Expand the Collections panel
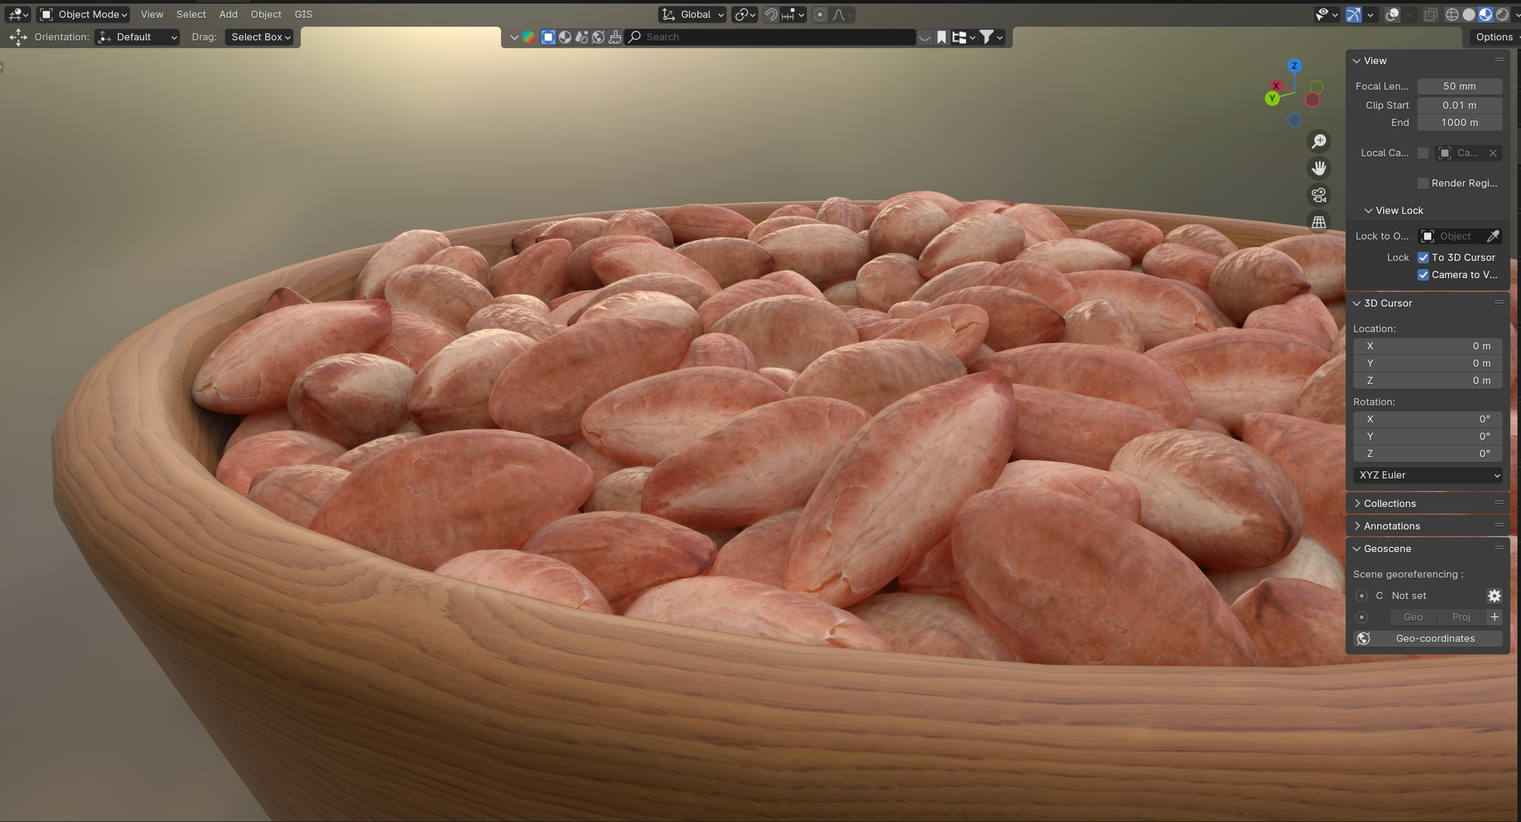The image size is (1521, 822). tap(1389, 503)
